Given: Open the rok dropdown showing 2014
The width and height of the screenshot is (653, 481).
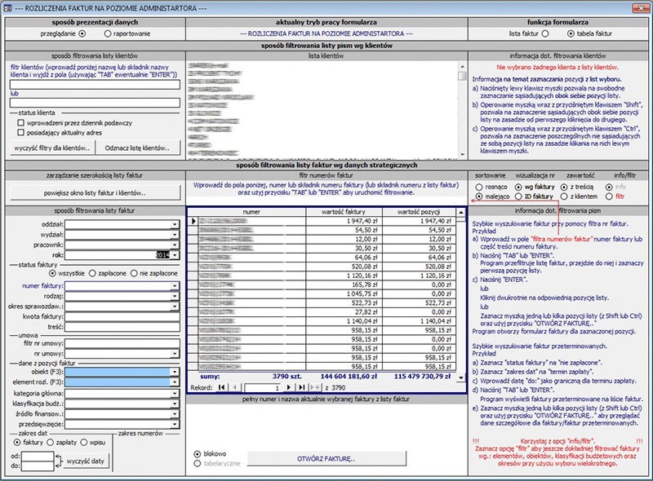Looking at the screenshot, I should (x=175, y=255).
